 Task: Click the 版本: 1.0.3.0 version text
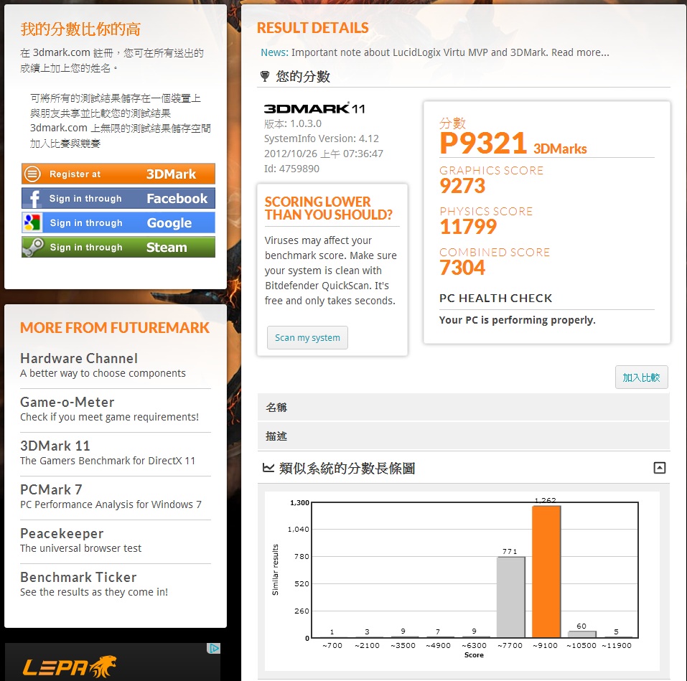point(293,124)
